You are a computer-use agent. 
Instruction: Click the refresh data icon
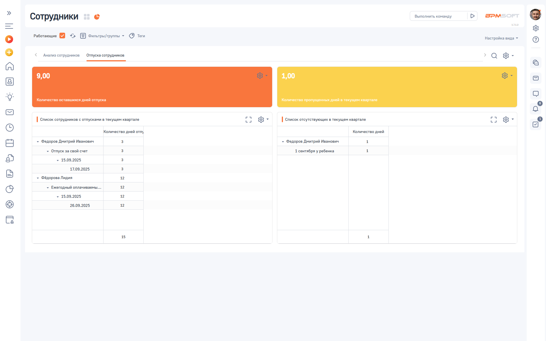pos(73,36)
